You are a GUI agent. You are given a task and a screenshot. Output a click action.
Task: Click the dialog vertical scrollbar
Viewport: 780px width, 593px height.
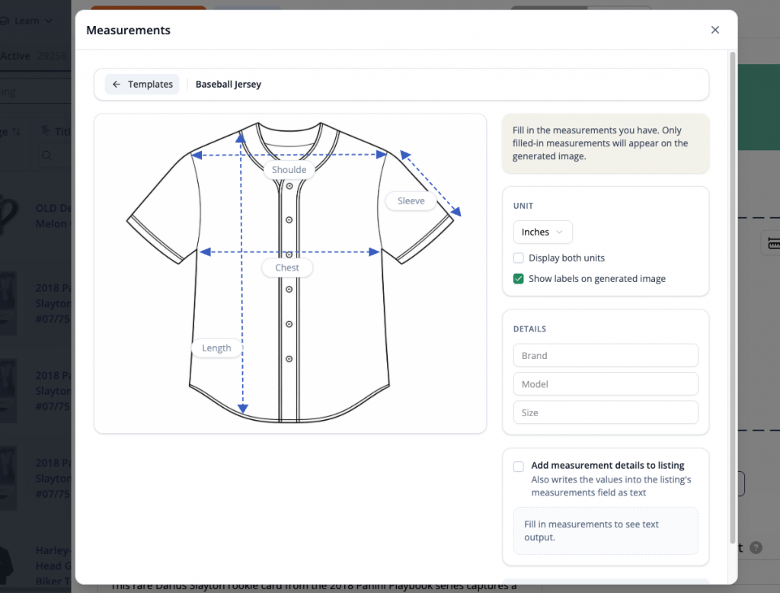coord(732,297)
